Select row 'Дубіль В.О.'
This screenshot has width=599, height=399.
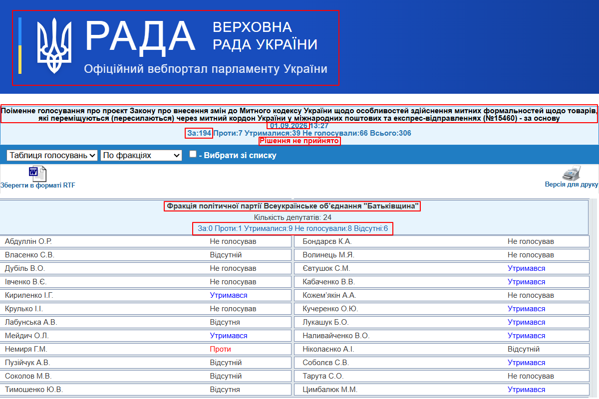[146, 268]
